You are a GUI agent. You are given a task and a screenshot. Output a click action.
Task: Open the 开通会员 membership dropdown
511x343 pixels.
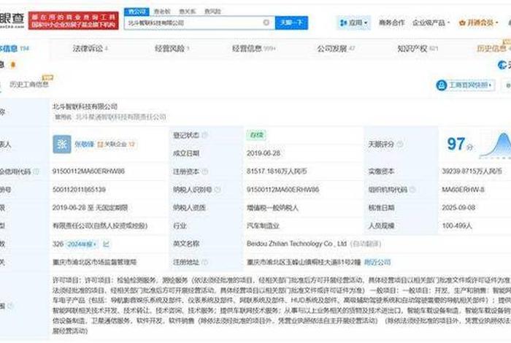pos(478,23)
